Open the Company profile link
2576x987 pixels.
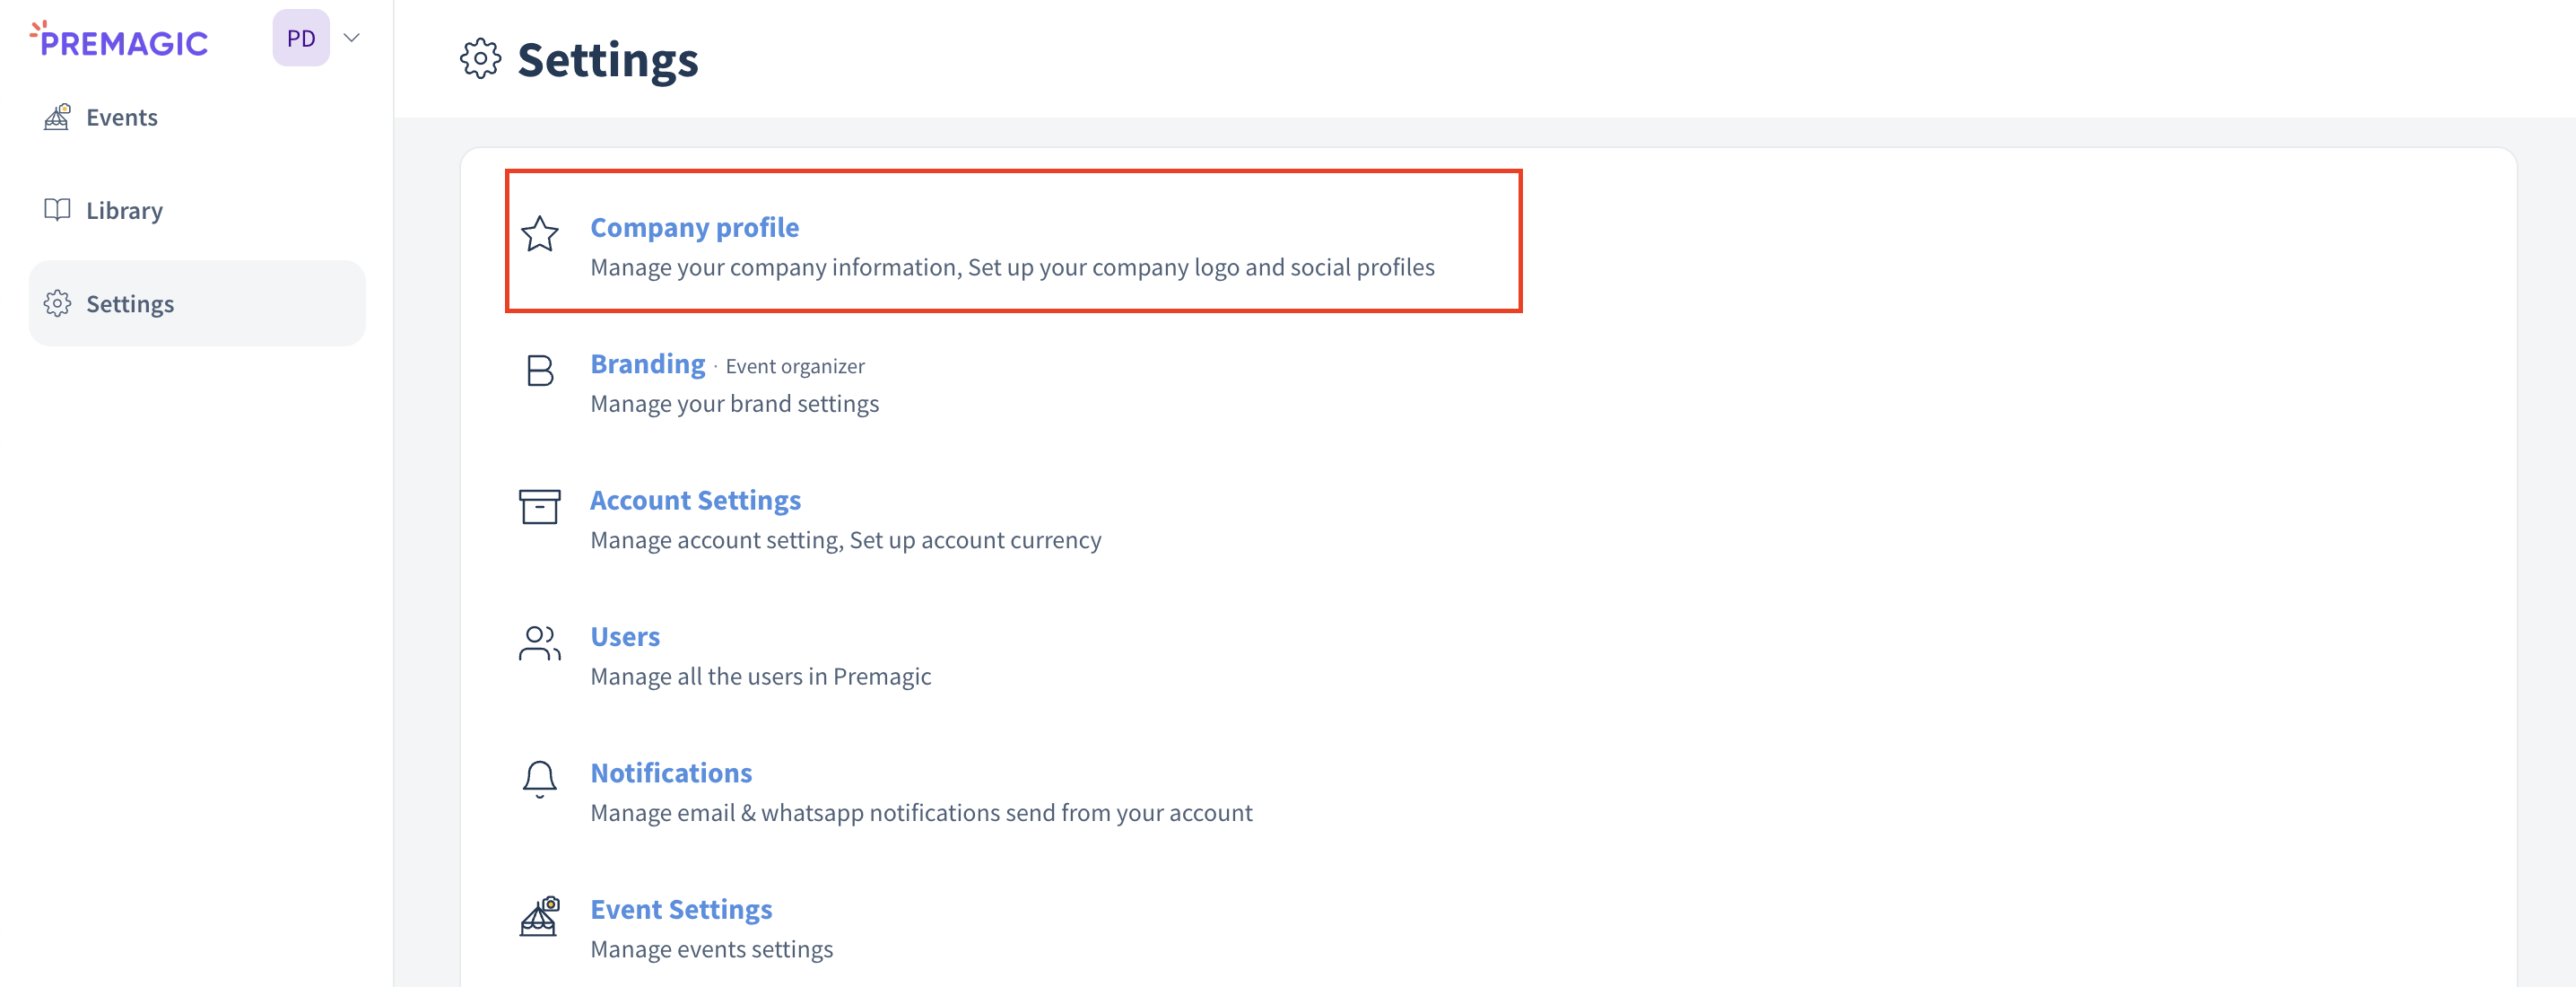click(694, 227)
